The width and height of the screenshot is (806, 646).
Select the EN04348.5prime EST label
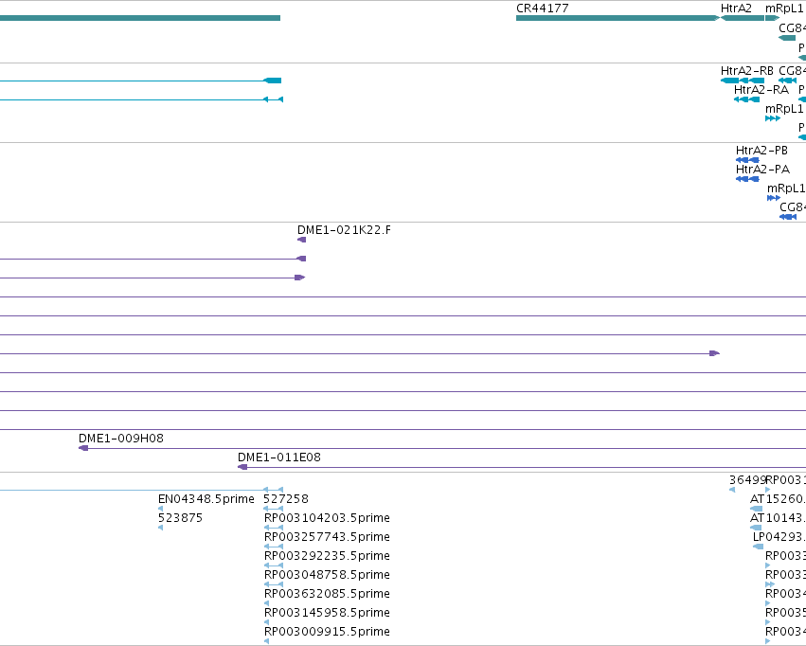[x=206, y=499]
